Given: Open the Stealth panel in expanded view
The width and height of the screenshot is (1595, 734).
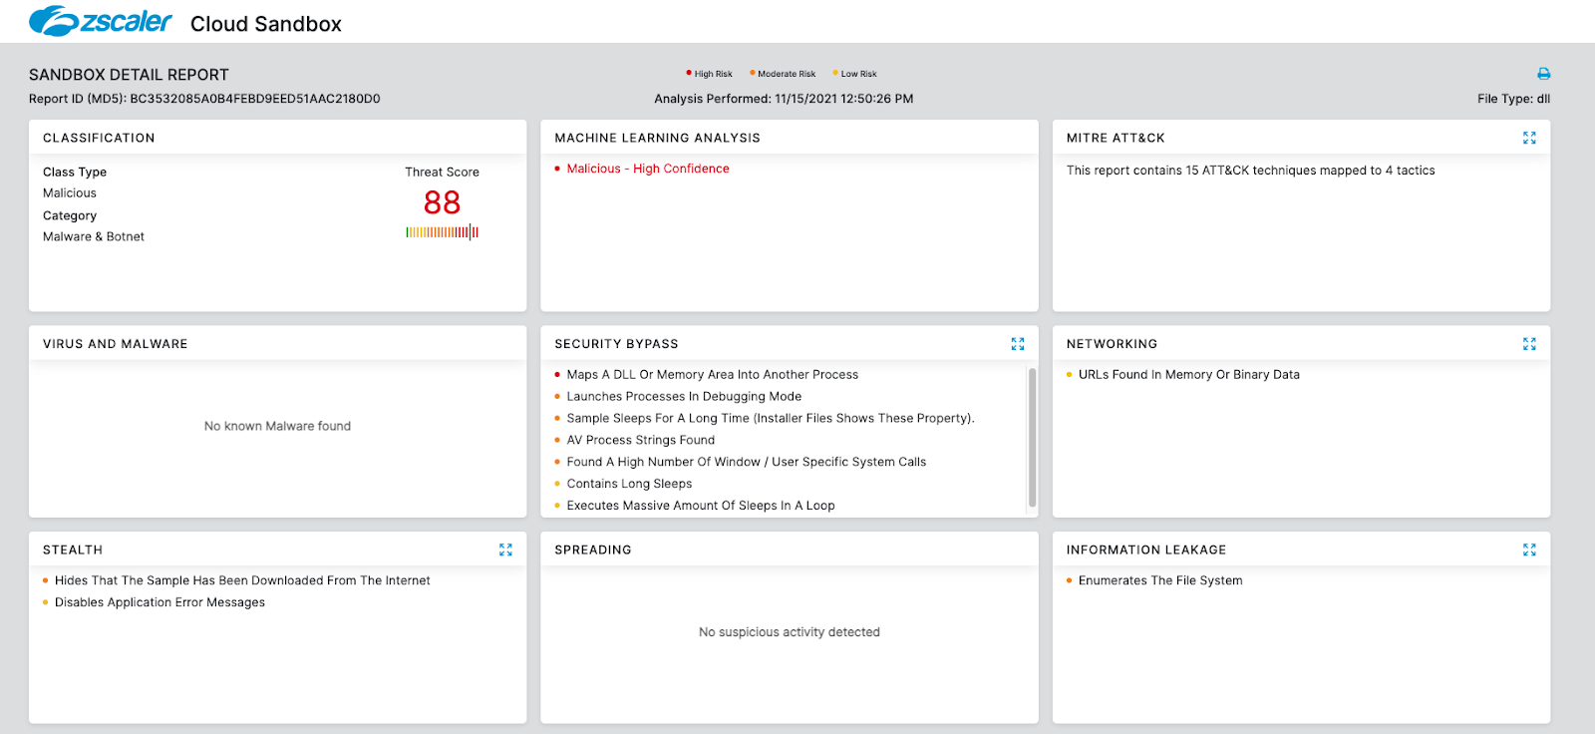Looking at the screenshot, I should [505, 550].
